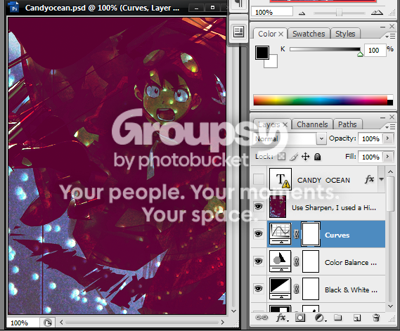Click link icon between Curves thumbnail and mask

pos(296,234)
